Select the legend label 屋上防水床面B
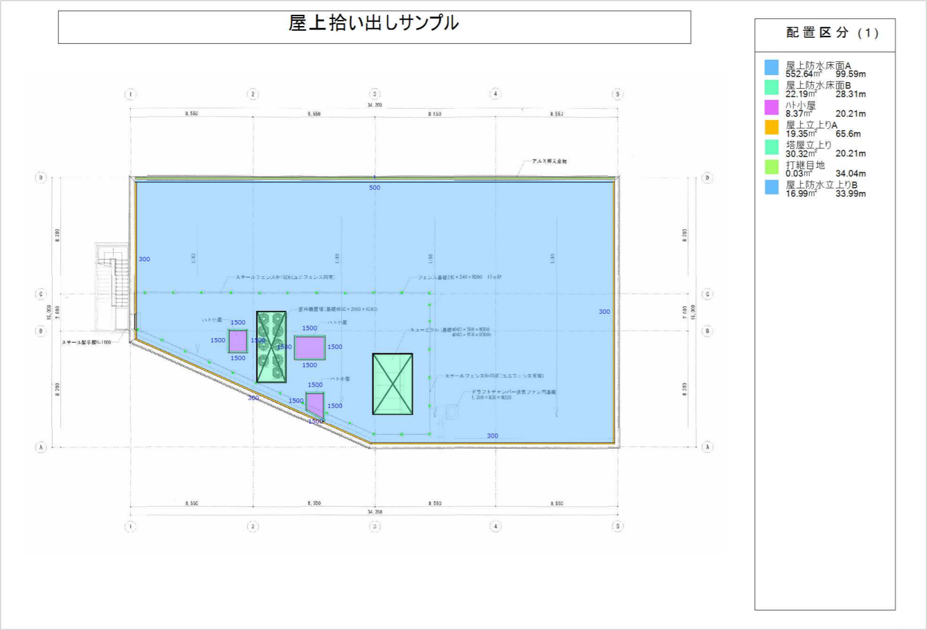 [x=818, y=86]
